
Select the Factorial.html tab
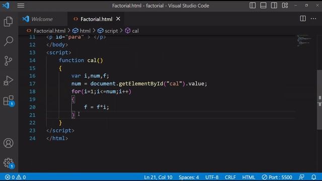pos(96,19)
